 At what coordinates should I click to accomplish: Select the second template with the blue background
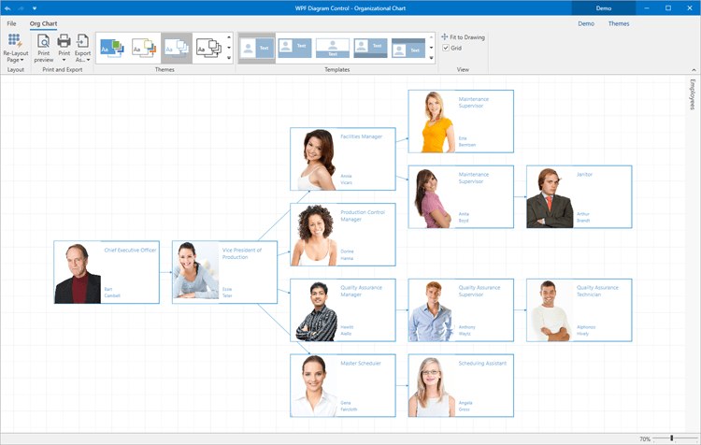[294, 48]
